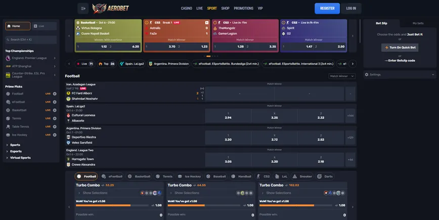Click the Search input field
This screenshot has width=439, height=220.
30,39
